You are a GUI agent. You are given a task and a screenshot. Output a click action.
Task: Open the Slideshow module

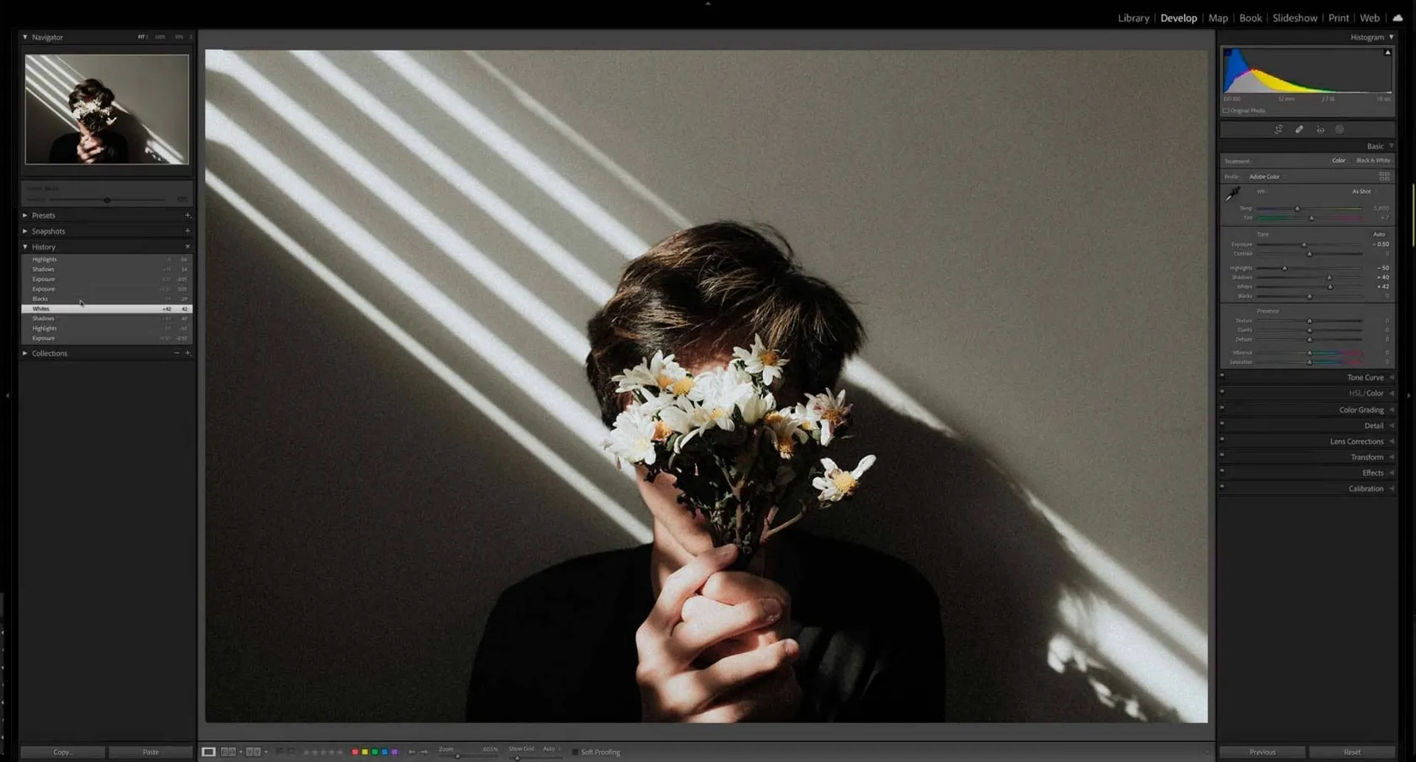pos(1295,18)
